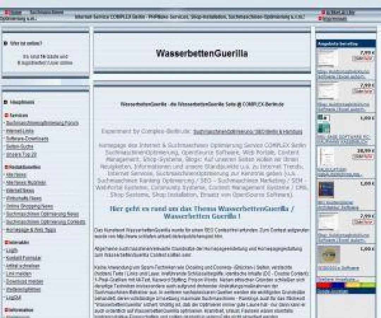The width and height of the screenshot is (381, 318).
Task: Open the 'LogOut' link in the sidebar
Action: [x=11, y=297]
